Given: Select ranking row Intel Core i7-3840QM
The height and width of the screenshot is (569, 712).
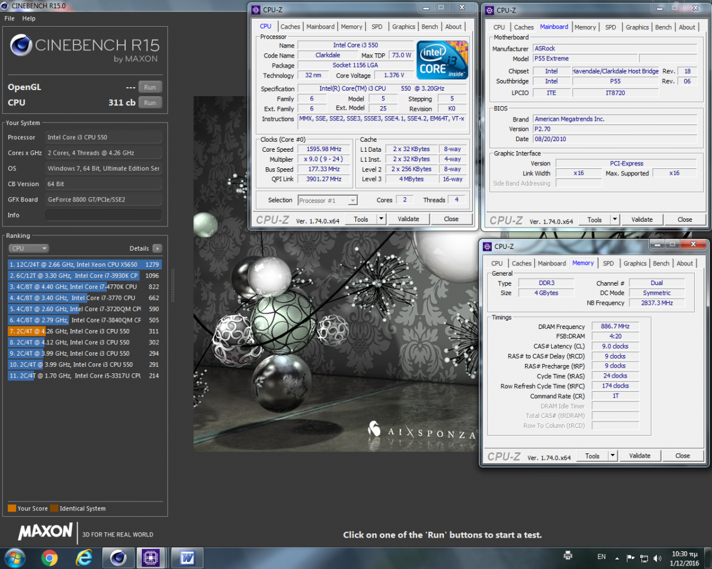Looking at the screenshot, I should 85,321.
